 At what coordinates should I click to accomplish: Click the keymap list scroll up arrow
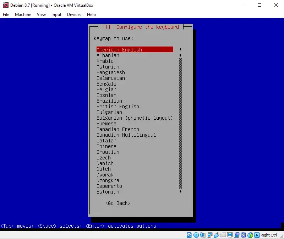[180, 49]
